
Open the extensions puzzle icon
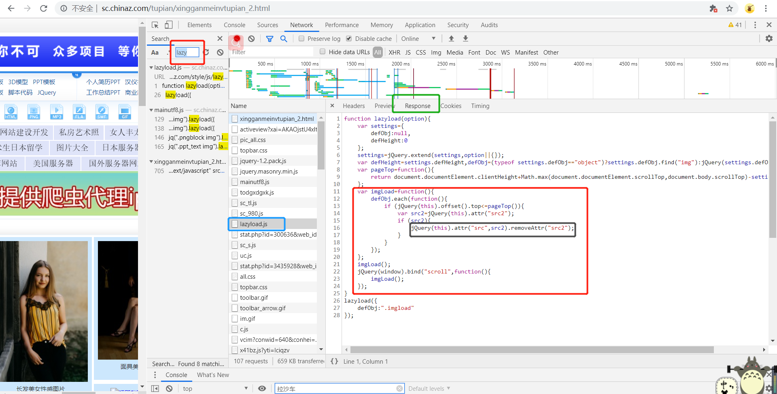(713, 8)
